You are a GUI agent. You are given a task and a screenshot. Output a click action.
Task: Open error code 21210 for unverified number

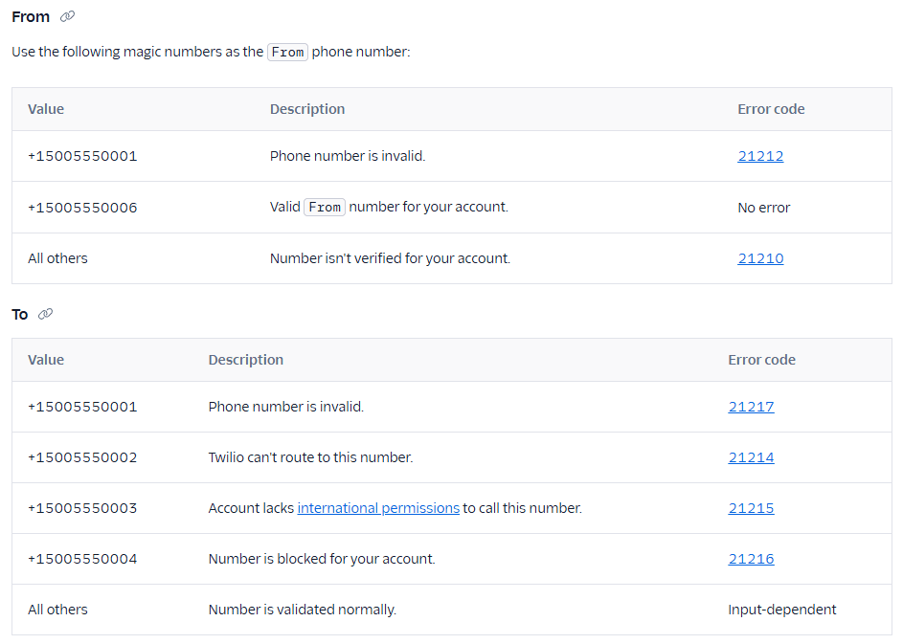tap(760, 257)
